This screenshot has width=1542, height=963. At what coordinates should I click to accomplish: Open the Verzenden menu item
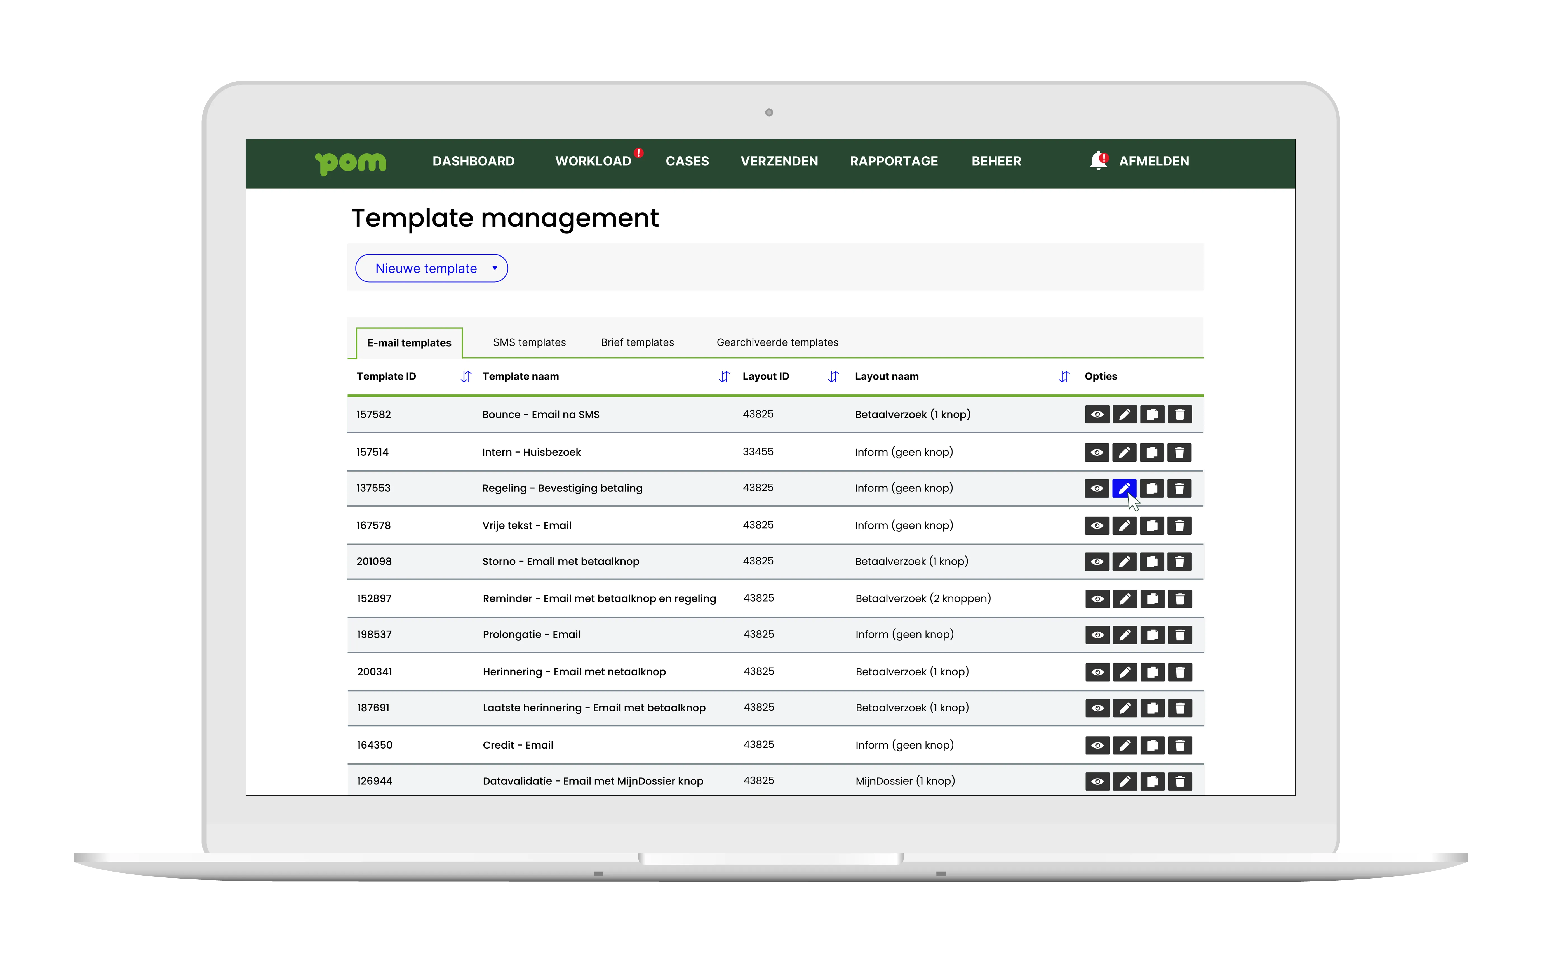tap(779, 161)
